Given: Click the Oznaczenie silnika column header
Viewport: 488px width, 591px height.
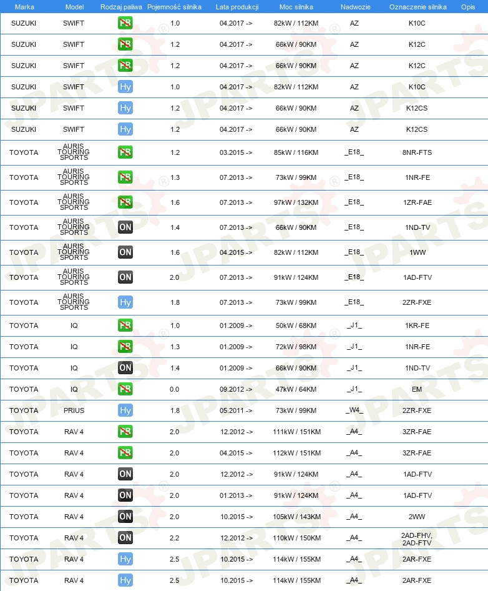Looking at the screenshot, I should click(x=418, y=7).
